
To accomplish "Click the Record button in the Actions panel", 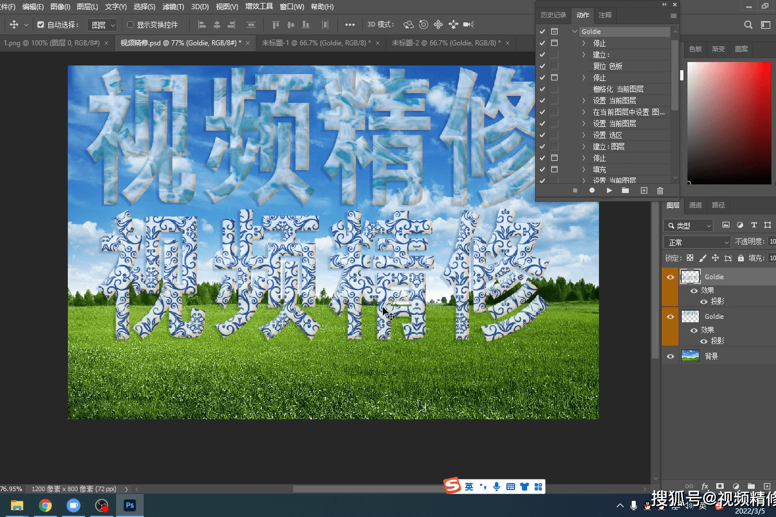I will (x=591, y=190).
